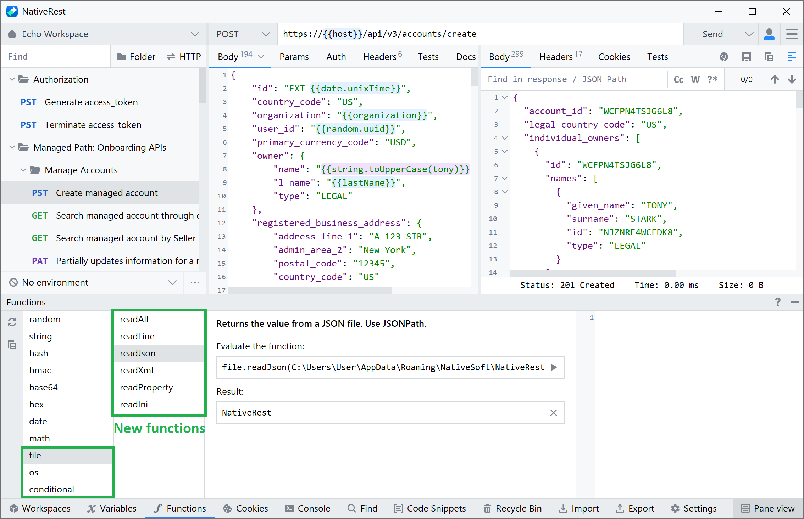804x519 pixels.
Task: Collapse the Manage Accounts folder
Action: click(x=24, y=170)
